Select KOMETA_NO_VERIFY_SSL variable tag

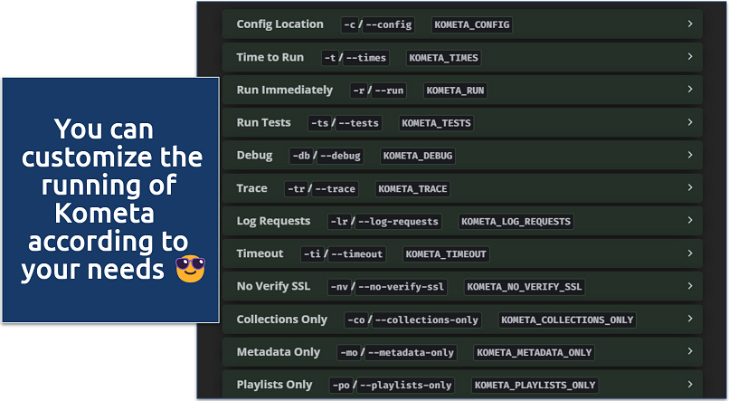(x=525, y=287)
